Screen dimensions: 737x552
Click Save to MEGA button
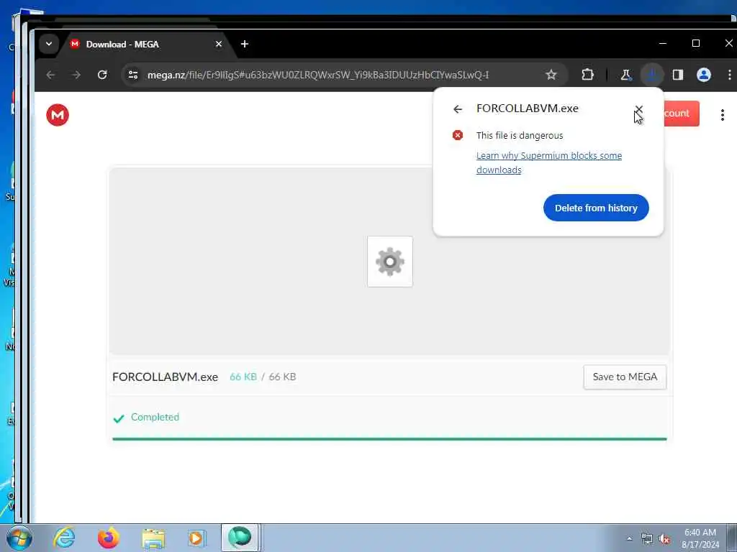(625, 377)
